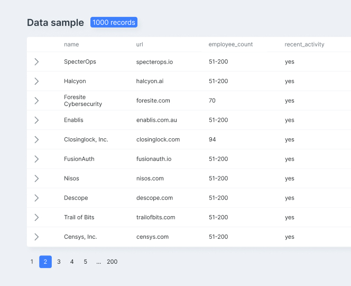Click the Foresite Cybersecurity name cell
Image resolution: width=351 pixels, height=286 pixels.
click(83, 101)
